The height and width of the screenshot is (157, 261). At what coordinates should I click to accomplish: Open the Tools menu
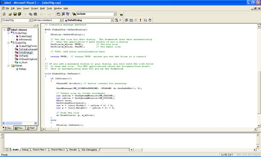pos(49,8)
